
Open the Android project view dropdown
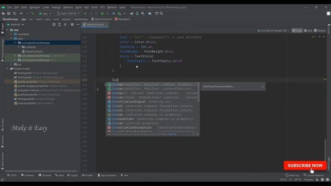[x=15, y=24]
